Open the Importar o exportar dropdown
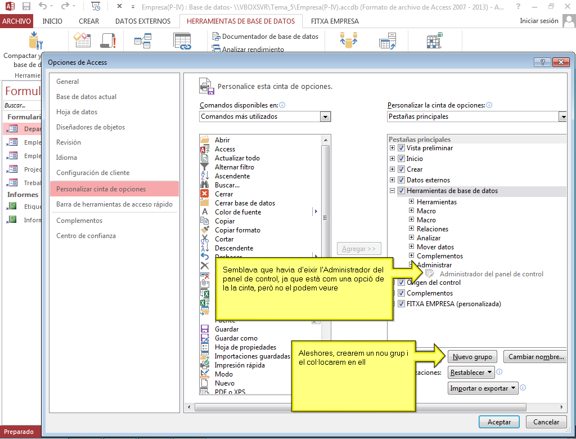The image size is (576, 439). pos(483,388)
